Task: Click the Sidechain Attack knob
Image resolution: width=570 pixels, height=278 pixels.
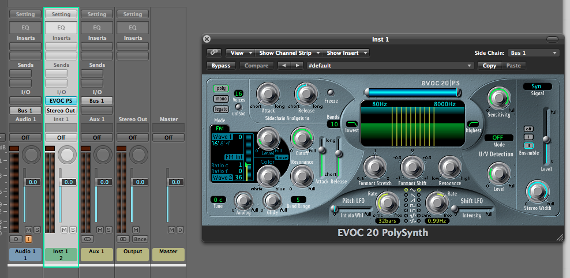Action: 268,94
